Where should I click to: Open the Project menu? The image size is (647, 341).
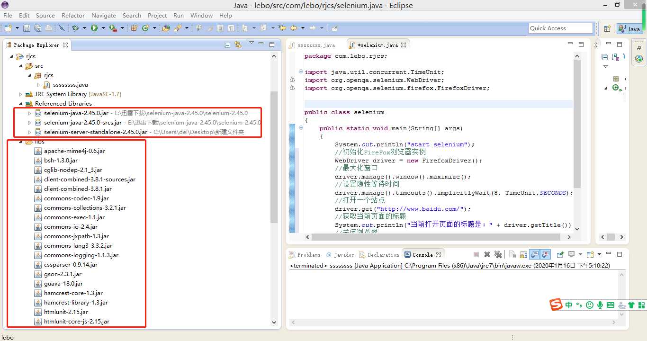pyautogui.click(x=157, y=16)
